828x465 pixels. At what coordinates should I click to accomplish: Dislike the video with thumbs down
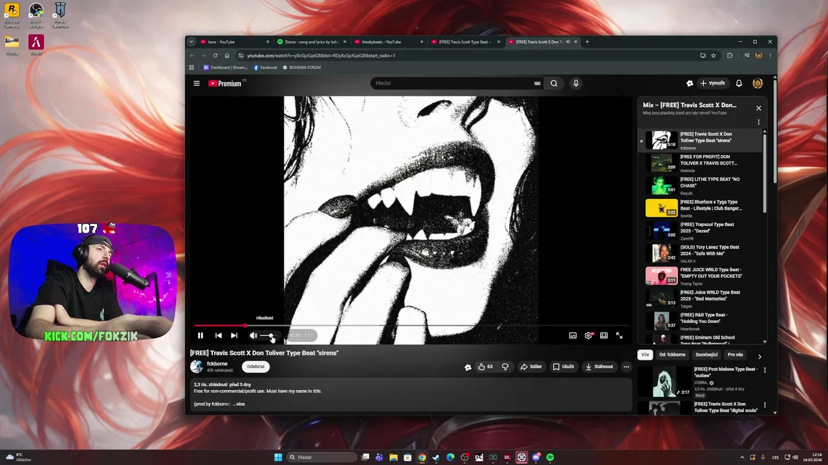505,367
